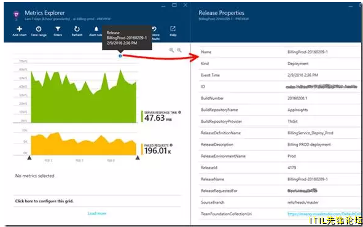Click the blurred ID value
363x227 pixels.
[x=322, y=87]
